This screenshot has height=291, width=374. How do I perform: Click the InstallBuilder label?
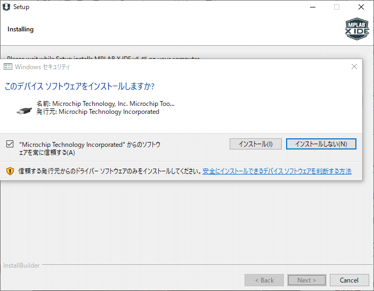point(21,265)
